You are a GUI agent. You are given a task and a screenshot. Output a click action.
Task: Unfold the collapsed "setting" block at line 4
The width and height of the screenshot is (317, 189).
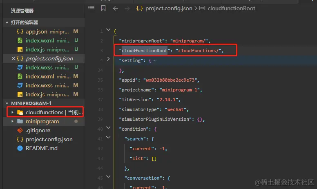108,59
